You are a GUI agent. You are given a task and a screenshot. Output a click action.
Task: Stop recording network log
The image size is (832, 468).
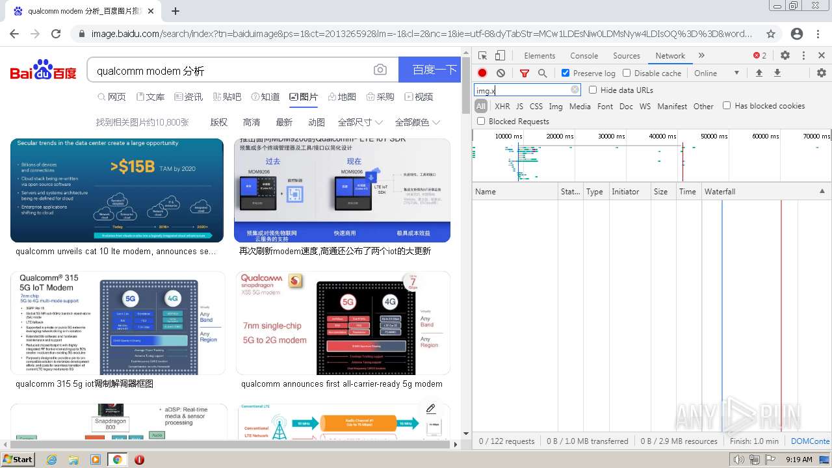[482, 73]
